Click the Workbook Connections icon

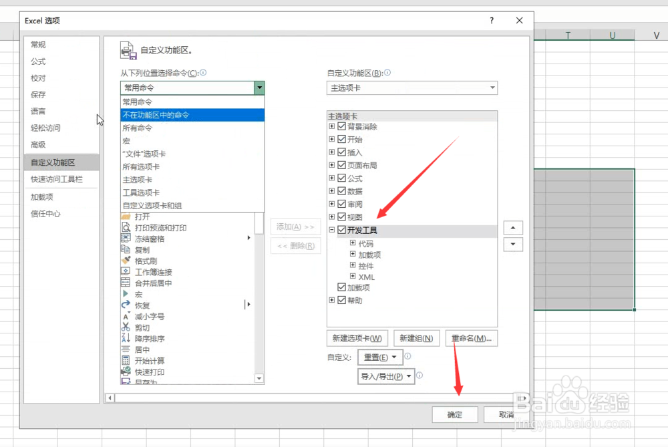click(x=126, y=272)
